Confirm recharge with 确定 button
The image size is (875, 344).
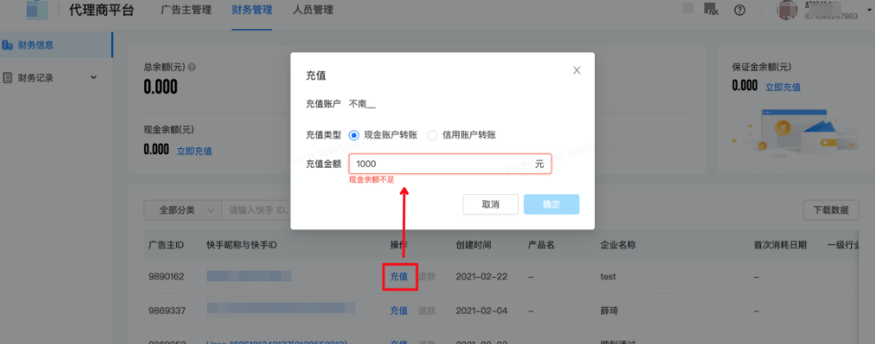tap(552, 205)
